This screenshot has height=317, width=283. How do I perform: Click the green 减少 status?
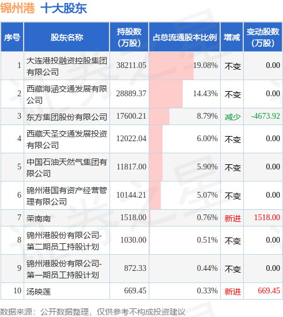[233, 117]
